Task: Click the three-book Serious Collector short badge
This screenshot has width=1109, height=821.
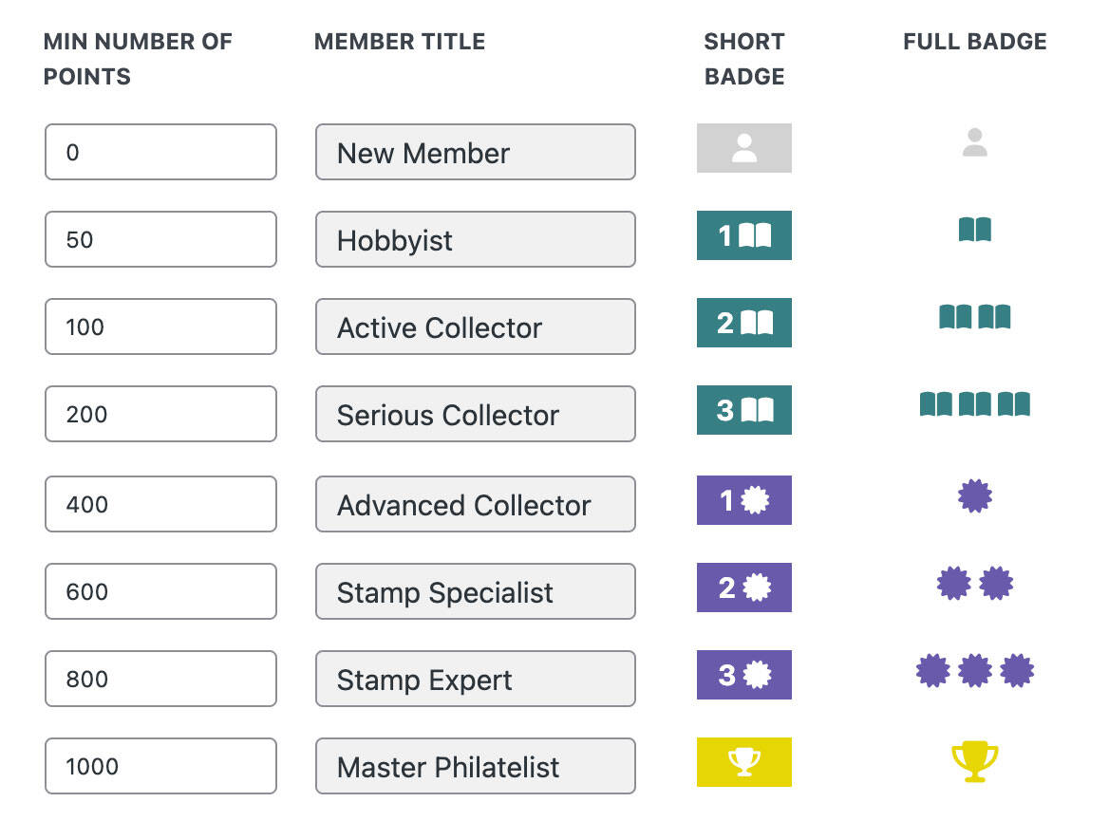Action: pos(743,410)
